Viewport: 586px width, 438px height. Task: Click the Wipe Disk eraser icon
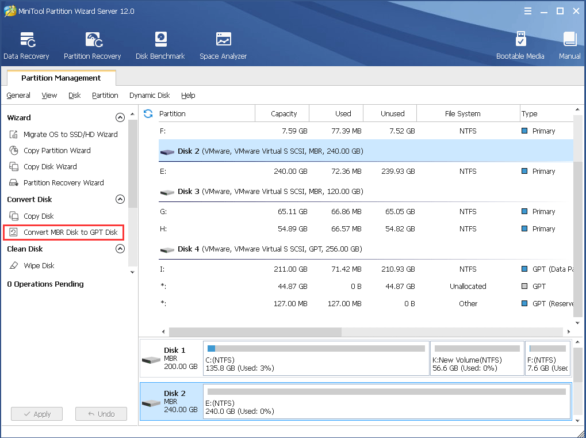pos(13,265)
